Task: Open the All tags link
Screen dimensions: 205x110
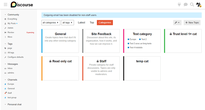Action: [x=11, y=53]
